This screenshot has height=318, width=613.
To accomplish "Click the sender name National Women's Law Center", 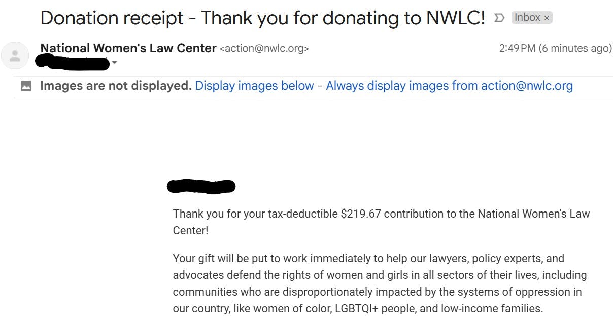I will click(128, 48).
